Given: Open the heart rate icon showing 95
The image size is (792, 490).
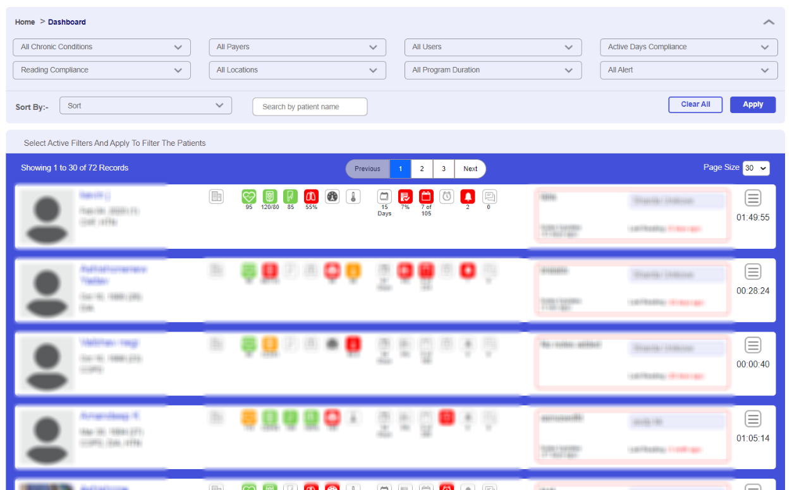Looking at the screenshot, I should 249,196.
